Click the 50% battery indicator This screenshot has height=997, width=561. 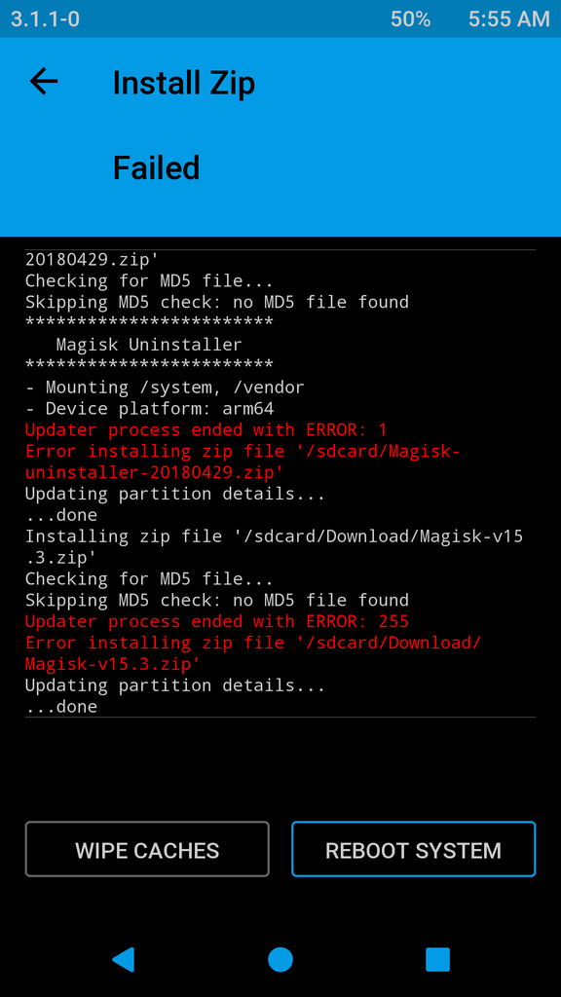pyautogui.click(x=410, y=19)
